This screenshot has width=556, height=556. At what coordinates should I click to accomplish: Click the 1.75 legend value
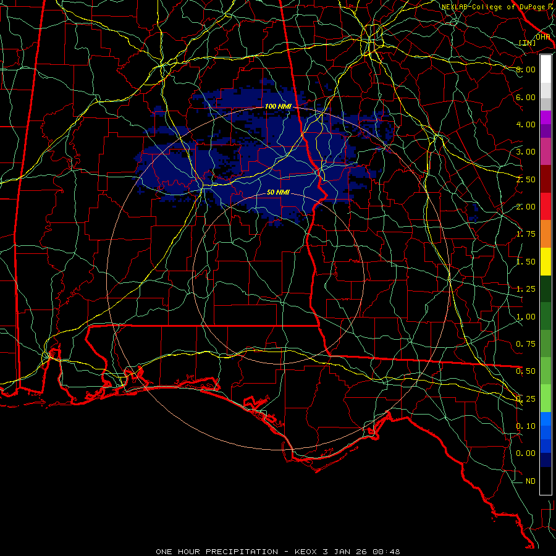(526, 234)
